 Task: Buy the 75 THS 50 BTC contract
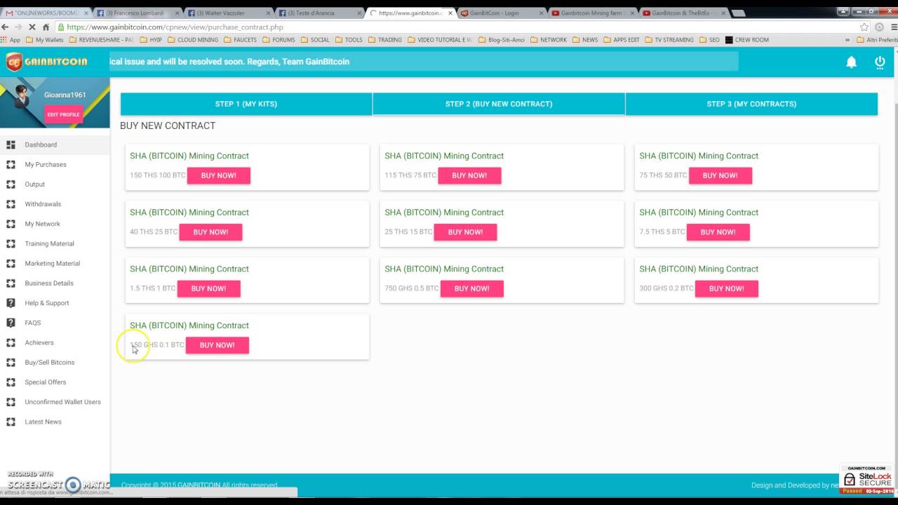pos(720,175)
